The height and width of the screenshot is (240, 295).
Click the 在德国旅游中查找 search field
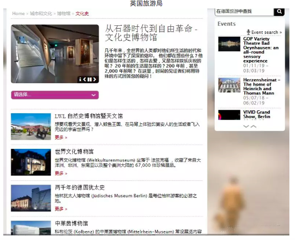(244, 12)
